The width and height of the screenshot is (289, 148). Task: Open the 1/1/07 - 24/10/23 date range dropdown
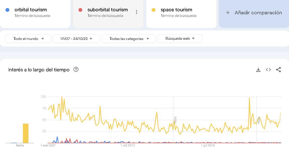tap(76, 39)
